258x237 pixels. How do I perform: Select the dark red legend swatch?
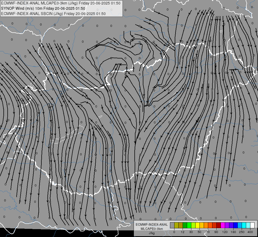[x=218, y=225]
